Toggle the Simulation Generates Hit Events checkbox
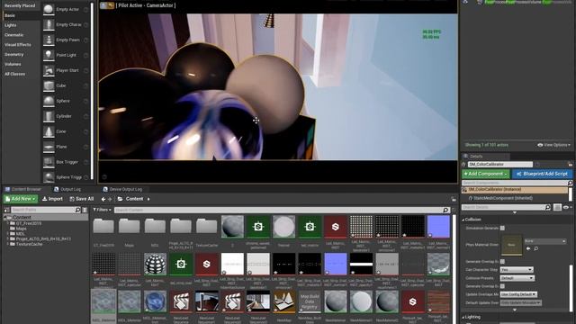Image resolution: width=576 pixels, height=324 pixels. (502, 228)
